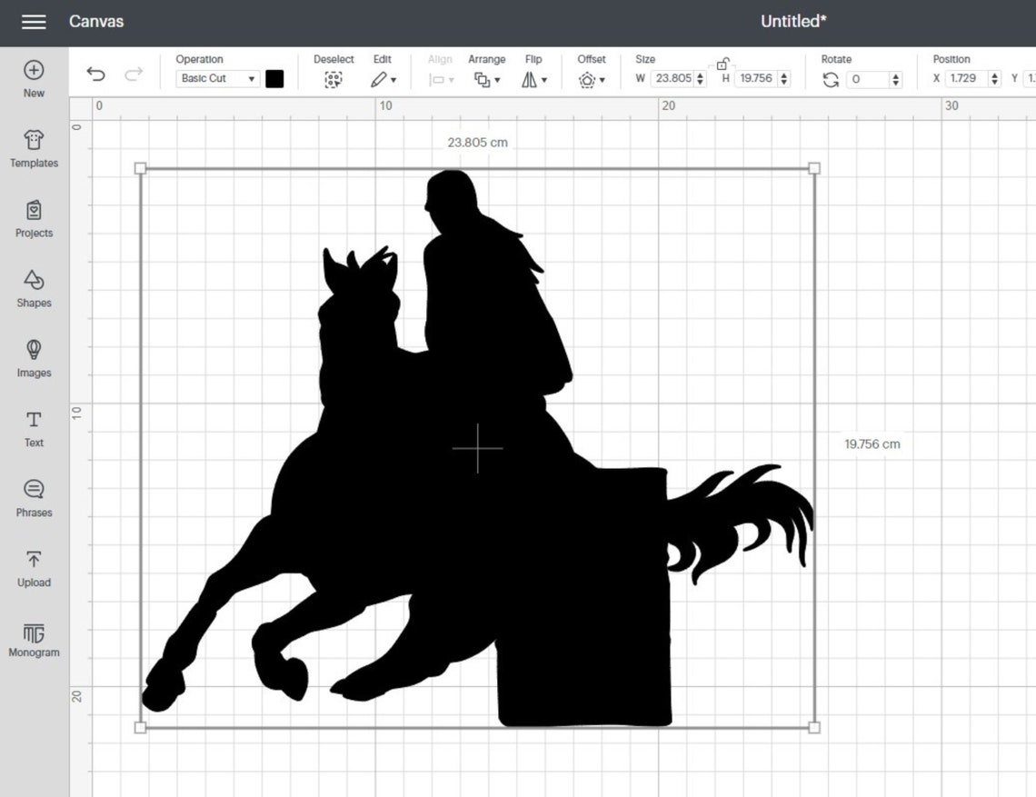Open the Basic Cut operation dropdown
The image size is (1036, 797).
216,79
